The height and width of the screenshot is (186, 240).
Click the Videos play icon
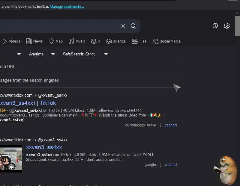pos(4,41)
